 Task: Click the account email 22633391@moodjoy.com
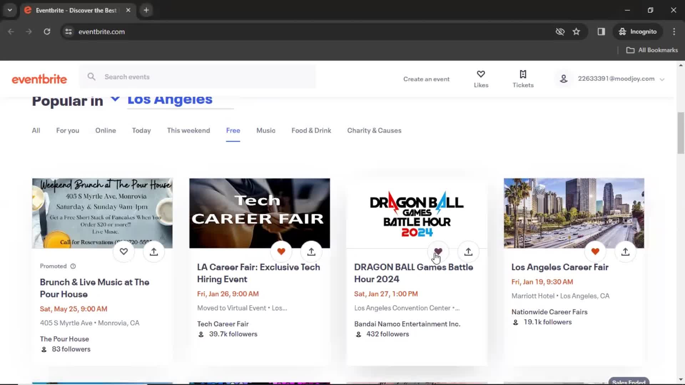click(x=616, y=79)
